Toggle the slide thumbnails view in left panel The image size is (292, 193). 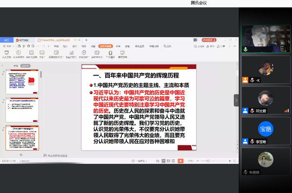[x=26, y=66]
